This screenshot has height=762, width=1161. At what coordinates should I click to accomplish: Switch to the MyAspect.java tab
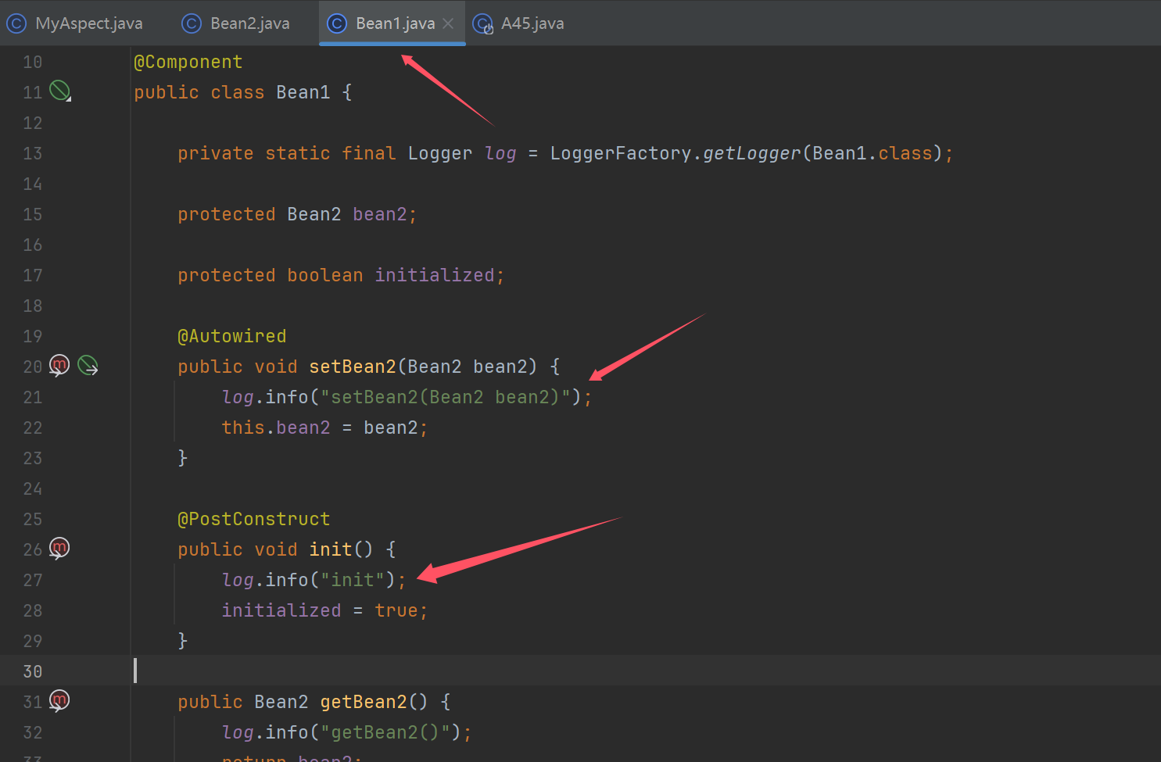point(75,23)
